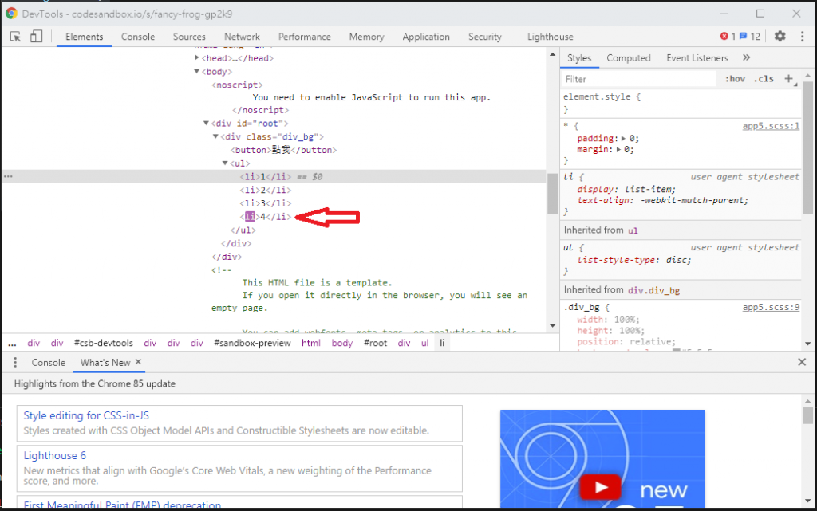Play the What's New video thumbnail
This screenshot has height=511, width=817.
(600, 488)
